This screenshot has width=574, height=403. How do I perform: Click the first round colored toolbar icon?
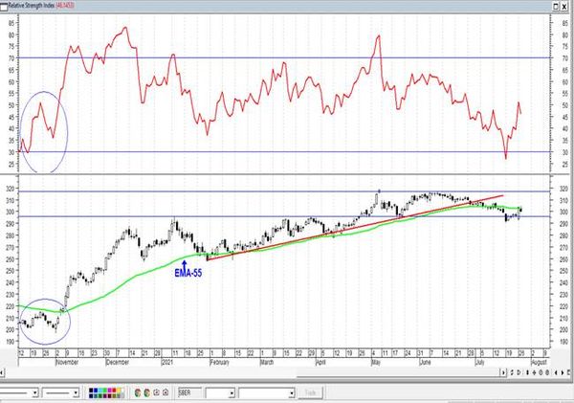pyautogui.click(x=138, y=392)
